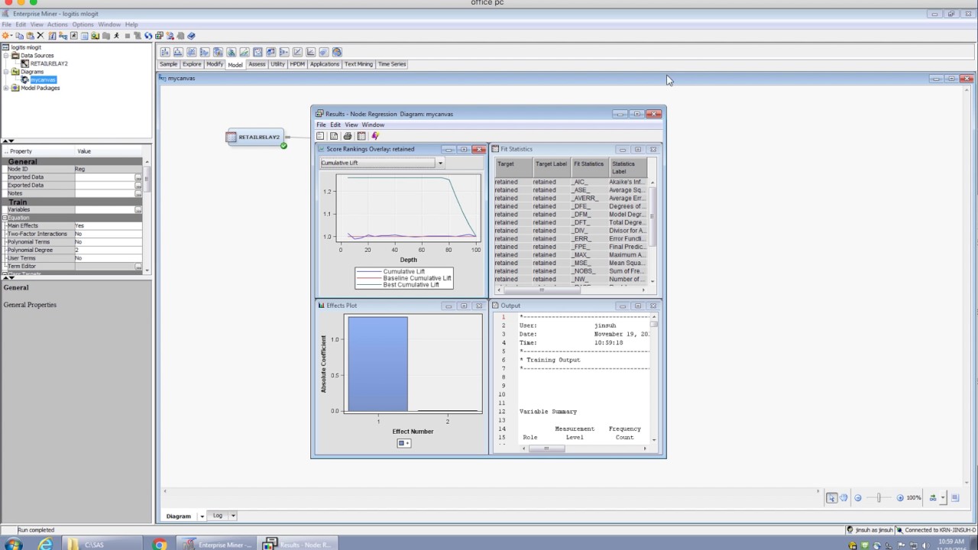Open the Help book toolbar icon
Image resolution: width=978 pixels, height=550 pixels.
point(191,35)
